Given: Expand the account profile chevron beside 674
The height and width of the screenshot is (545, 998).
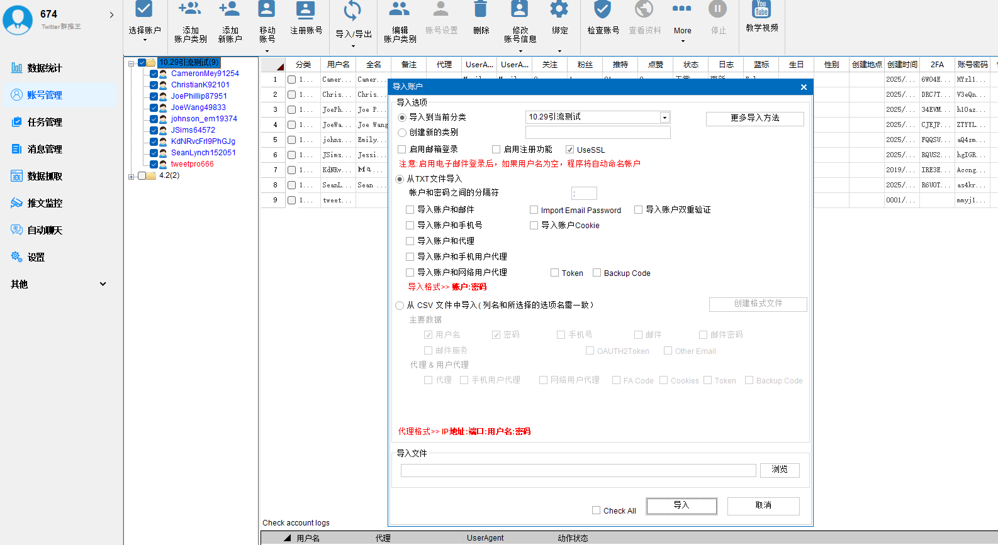Looking at the screenshot, I should coord(111,14).
